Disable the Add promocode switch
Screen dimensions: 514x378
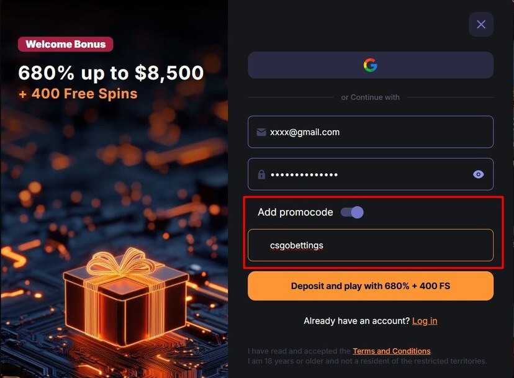pyautogui.click(x=352, y=212)
